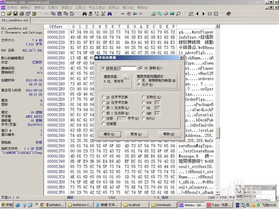Click offset row 000013F0
This screenshot has width=279, height=209.
56,193
